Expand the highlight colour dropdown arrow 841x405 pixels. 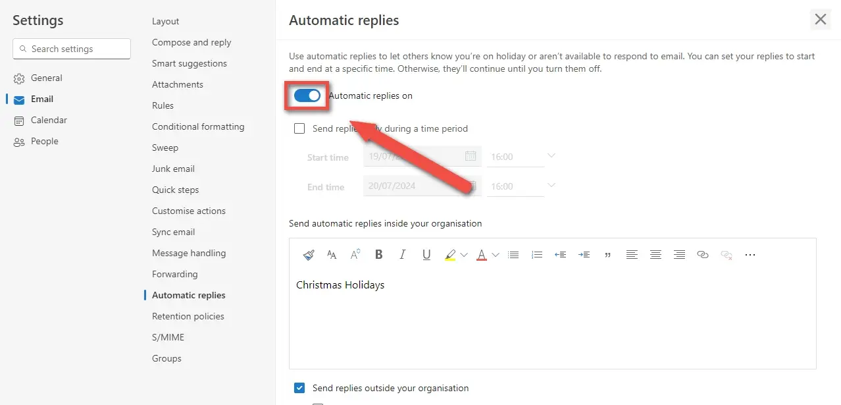(464, 255)
